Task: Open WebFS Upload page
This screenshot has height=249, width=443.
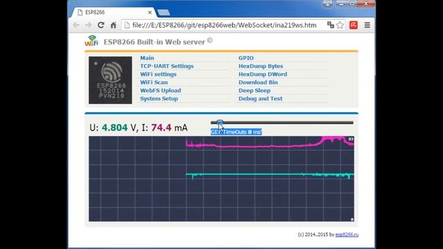Action: [161, 91]
